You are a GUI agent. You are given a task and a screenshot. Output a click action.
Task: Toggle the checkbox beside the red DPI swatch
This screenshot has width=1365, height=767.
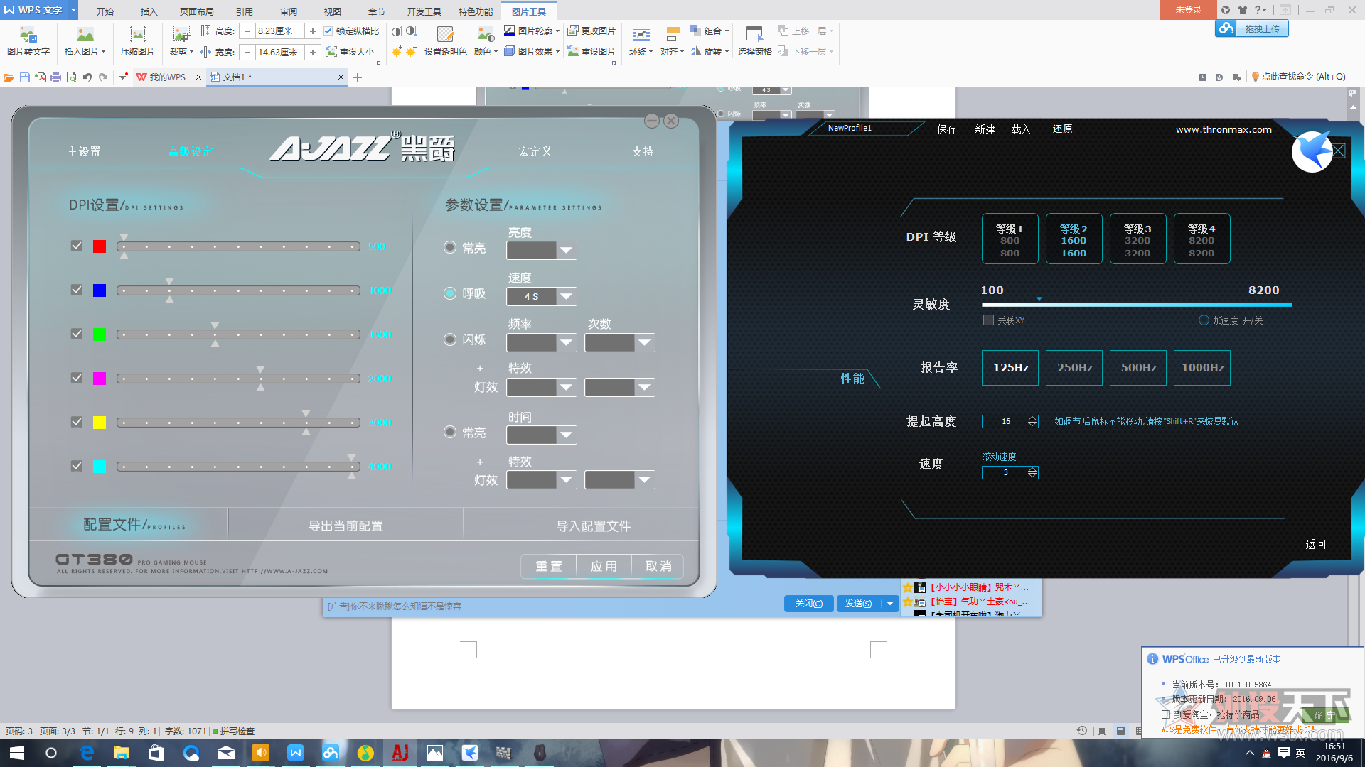(77, 246)
